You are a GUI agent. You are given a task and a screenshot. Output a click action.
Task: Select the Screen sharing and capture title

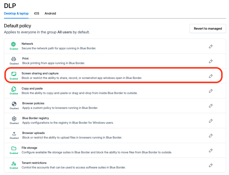pos(40,74)
